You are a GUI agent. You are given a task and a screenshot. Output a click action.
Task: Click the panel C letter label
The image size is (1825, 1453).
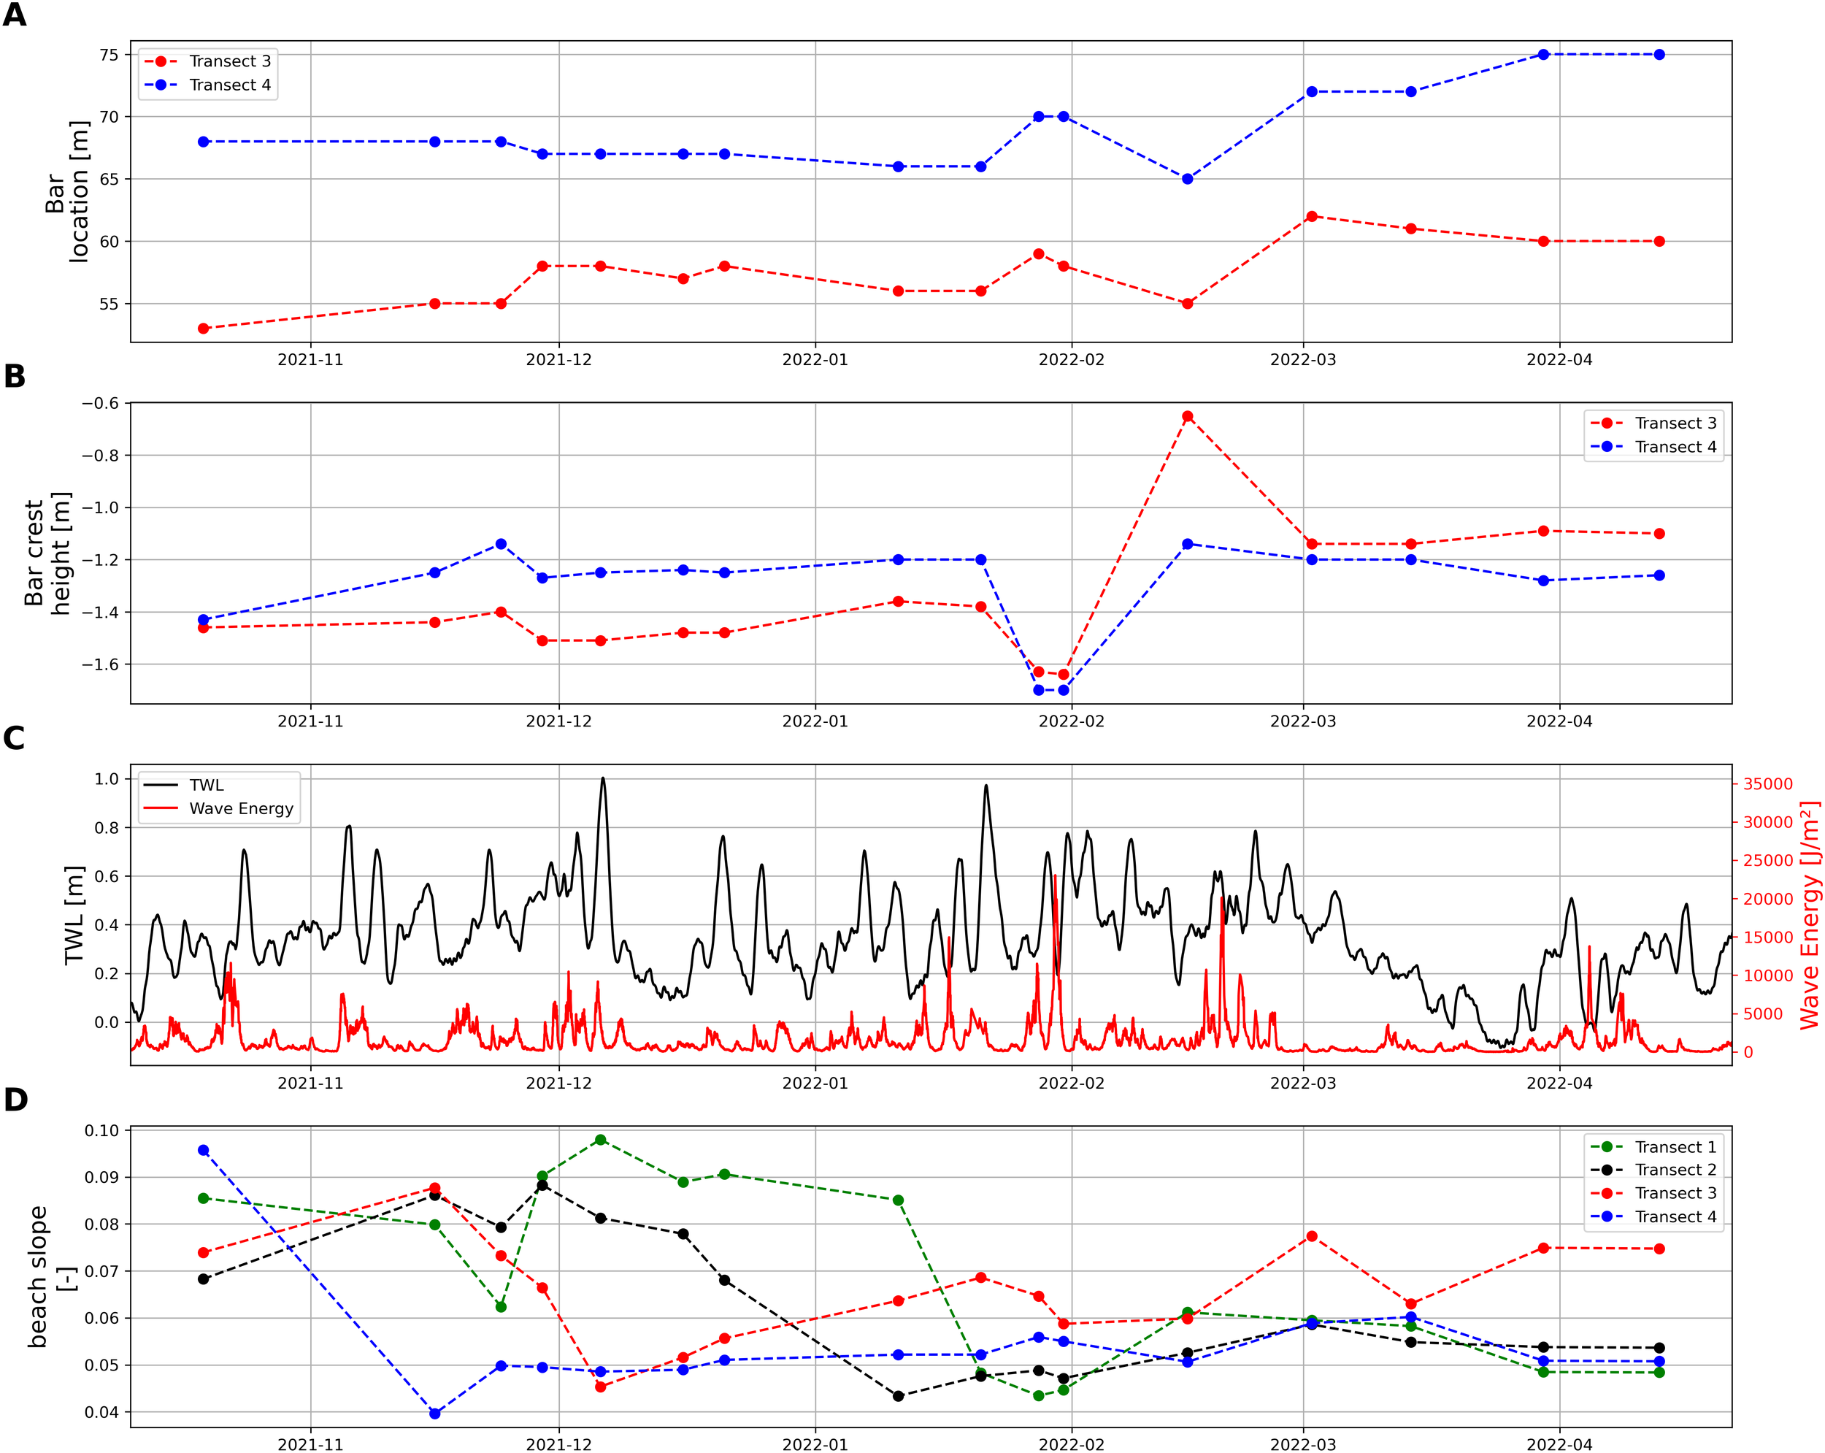point(15,738)
